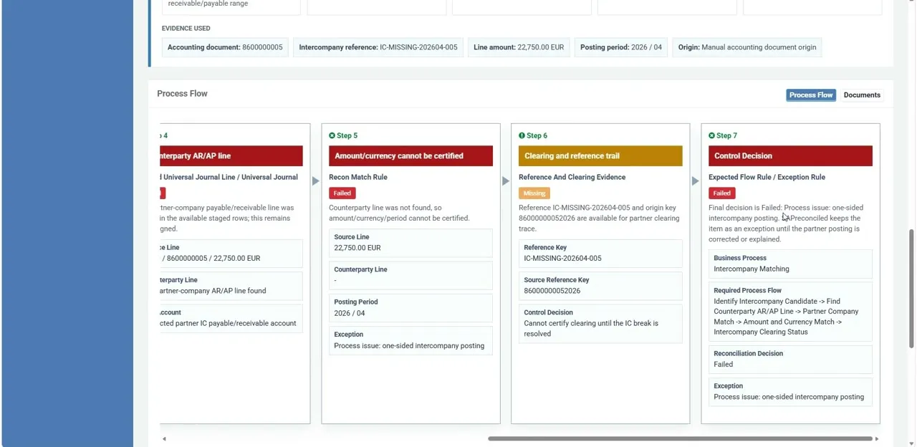Click the Counterparty Line field in Step 5
917x447 pixels.
pyautogui.click(x=411, y=275)
